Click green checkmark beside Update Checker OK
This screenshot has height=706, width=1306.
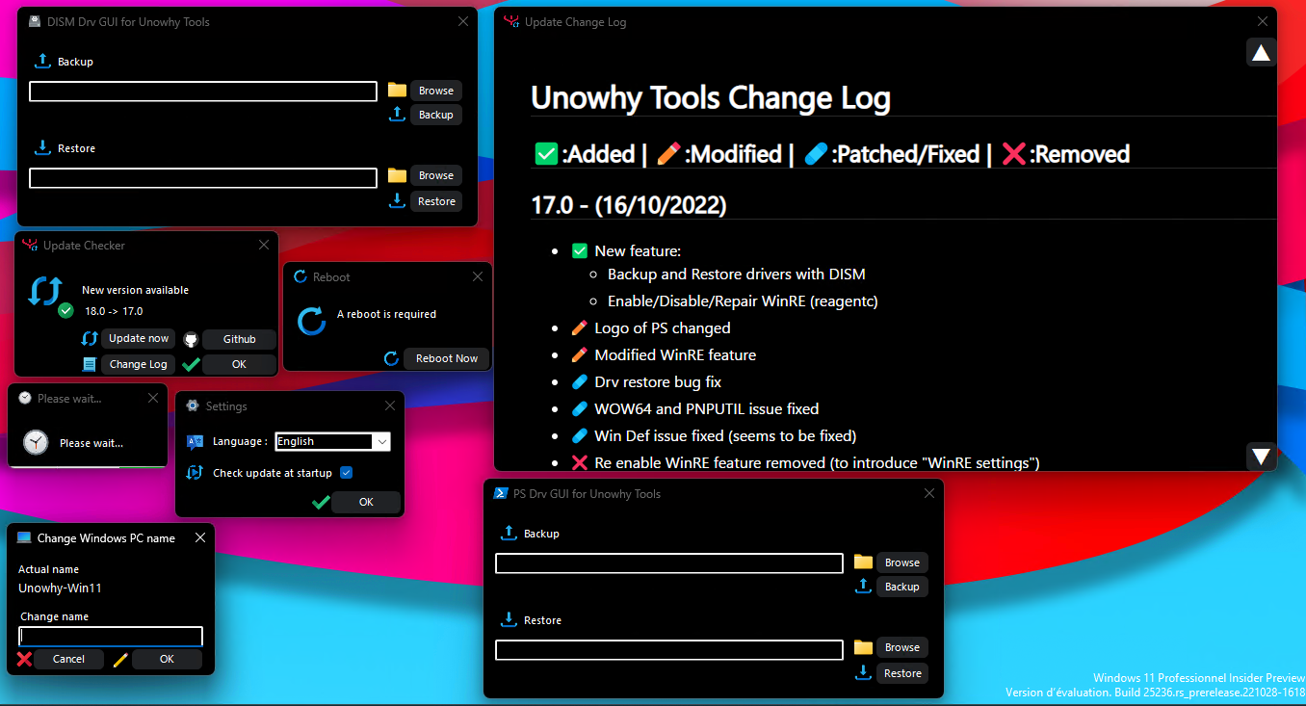click(191, 364)
